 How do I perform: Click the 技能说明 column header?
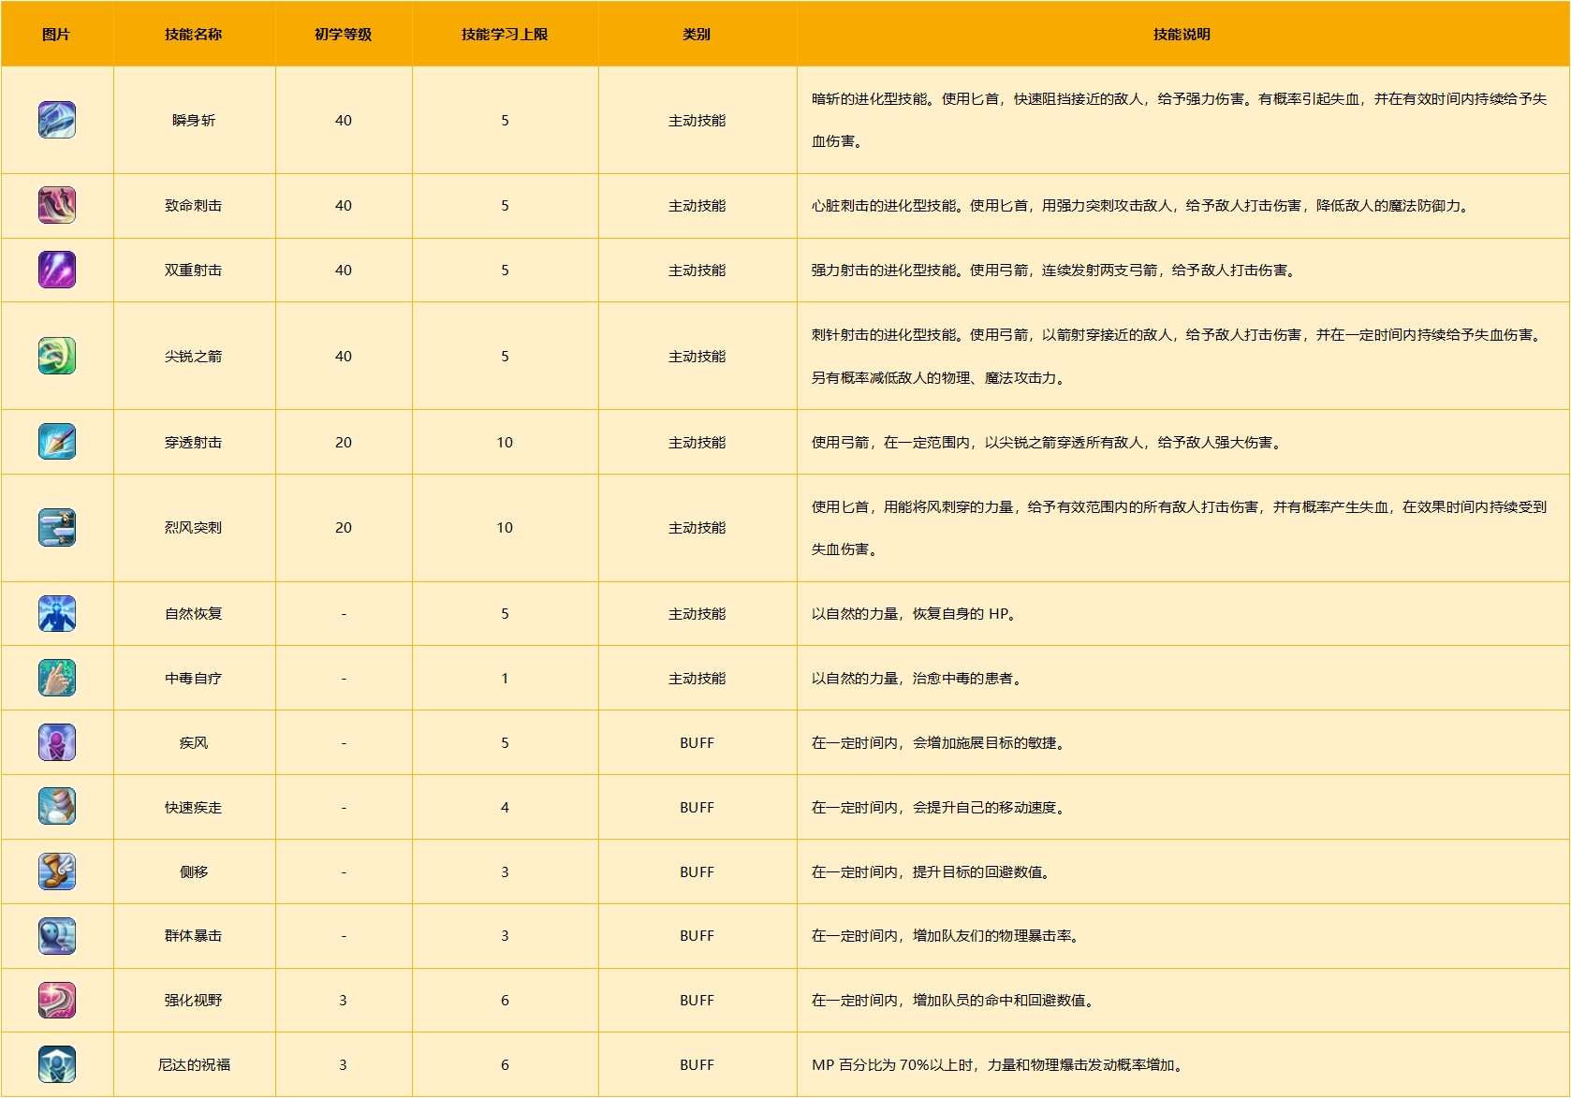pyautogui.click(x=1182, y=35)
